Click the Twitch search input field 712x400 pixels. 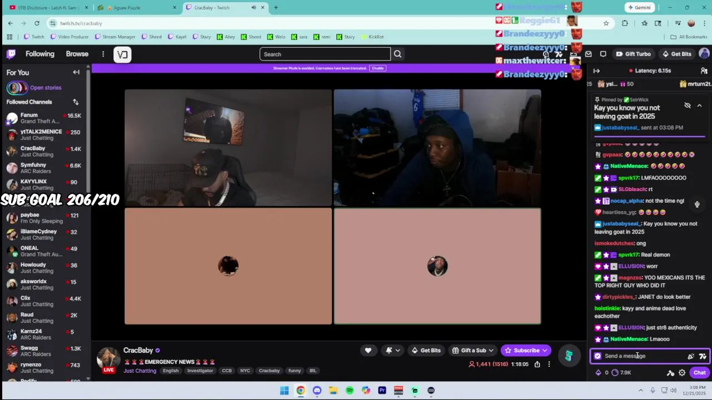point(325,54)
